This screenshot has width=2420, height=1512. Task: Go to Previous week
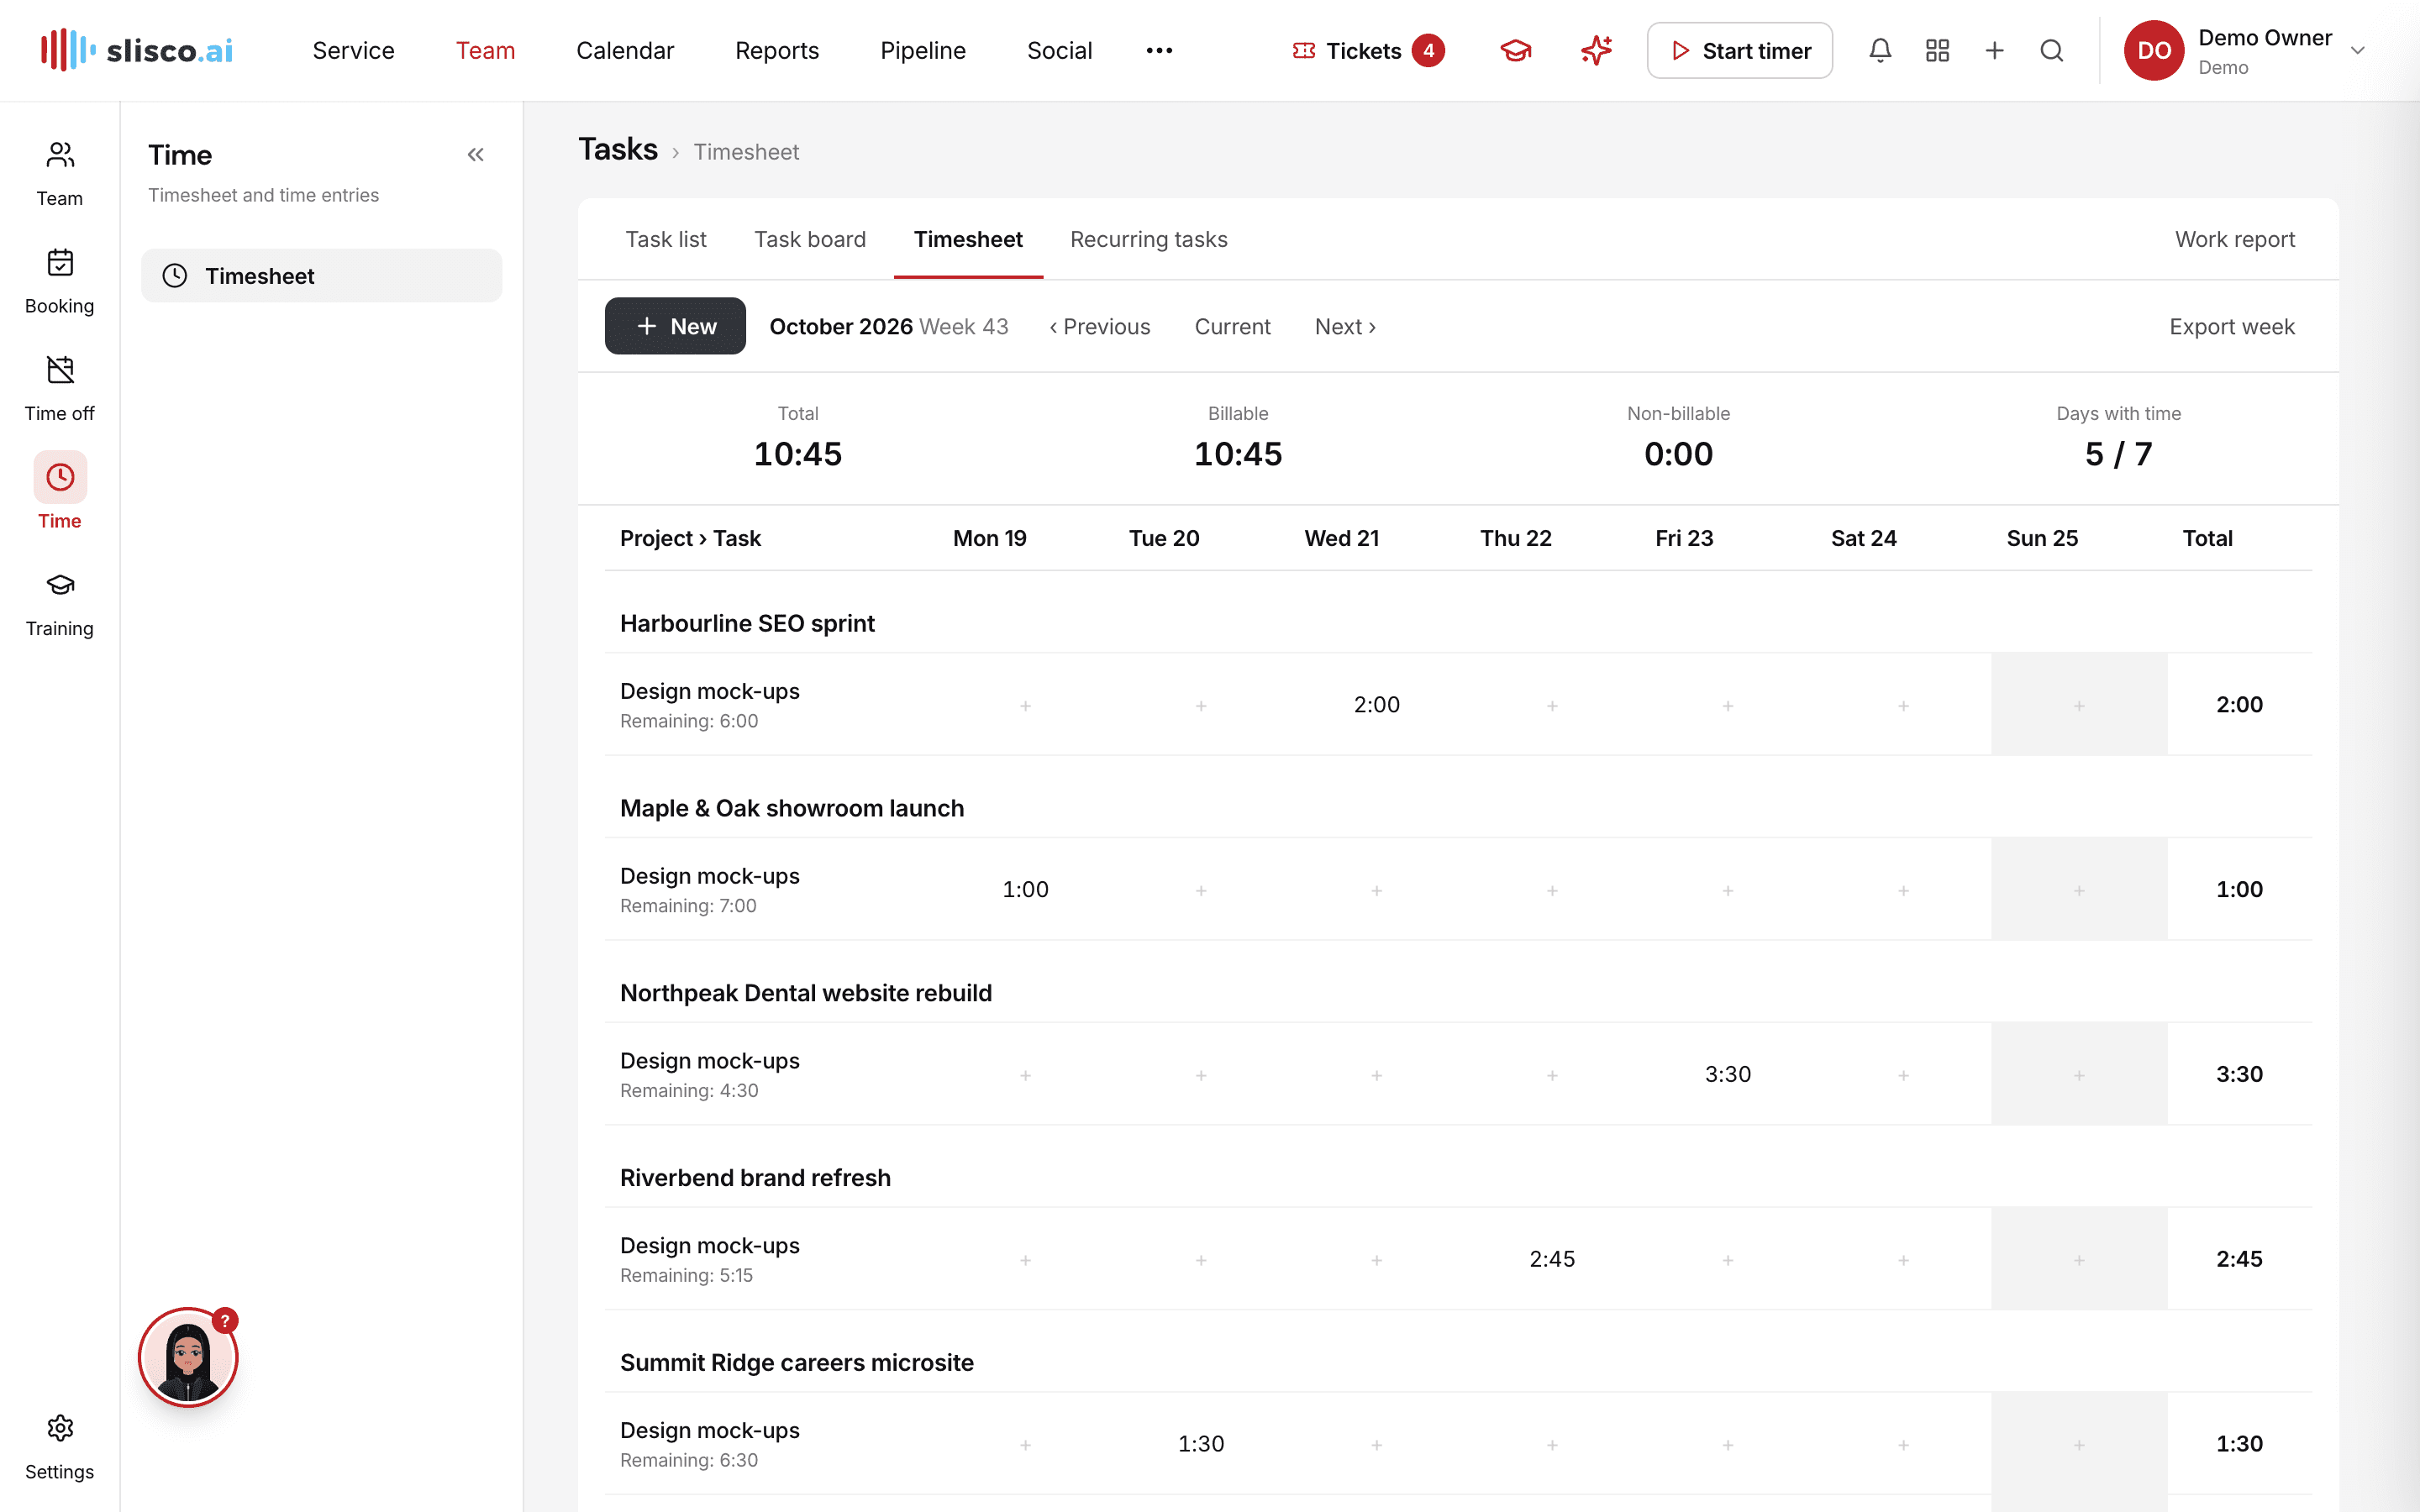(x=1099, y=326)
